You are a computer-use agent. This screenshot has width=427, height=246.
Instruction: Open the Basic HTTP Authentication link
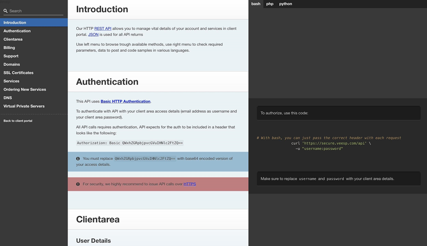point(125,101)
